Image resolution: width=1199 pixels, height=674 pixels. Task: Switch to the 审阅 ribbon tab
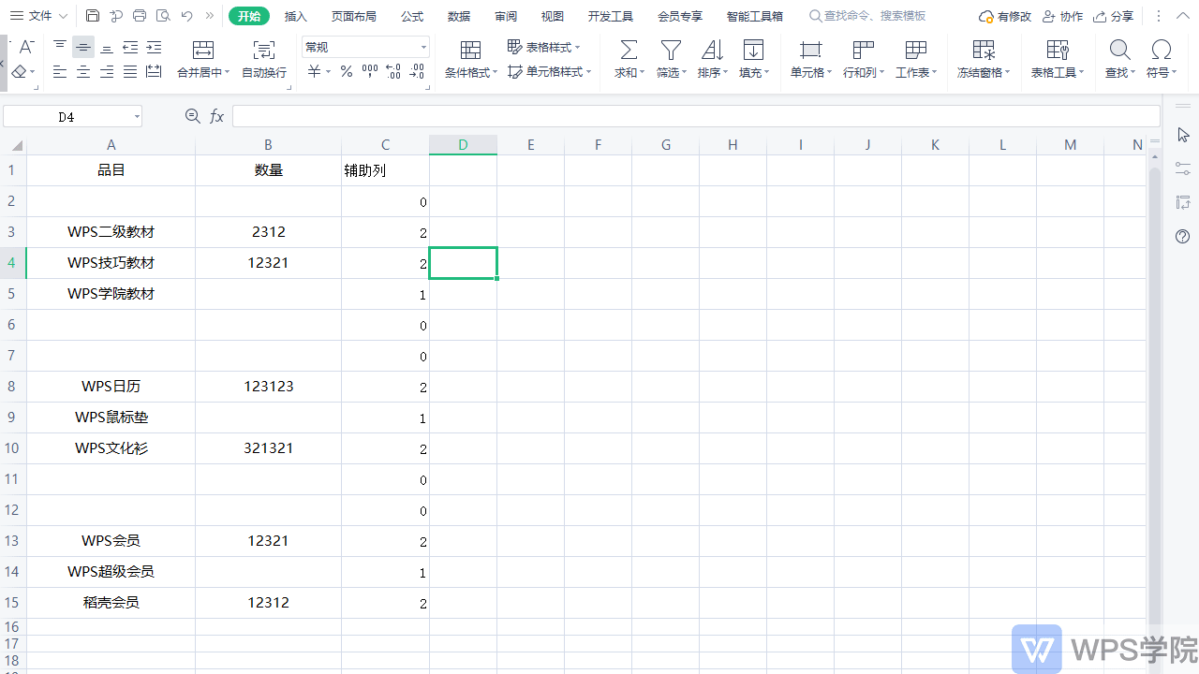[x=506, y=16]
